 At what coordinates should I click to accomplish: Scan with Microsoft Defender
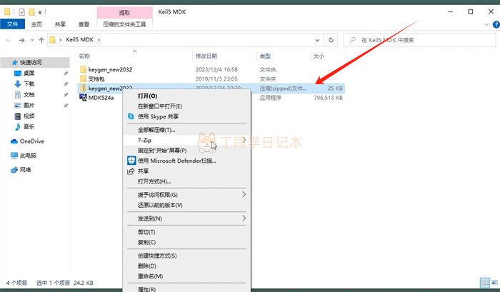coord(176,161)
